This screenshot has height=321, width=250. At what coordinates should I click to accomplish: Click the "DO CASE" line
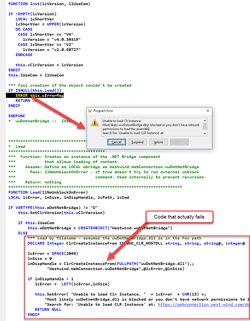click(24, 29)
